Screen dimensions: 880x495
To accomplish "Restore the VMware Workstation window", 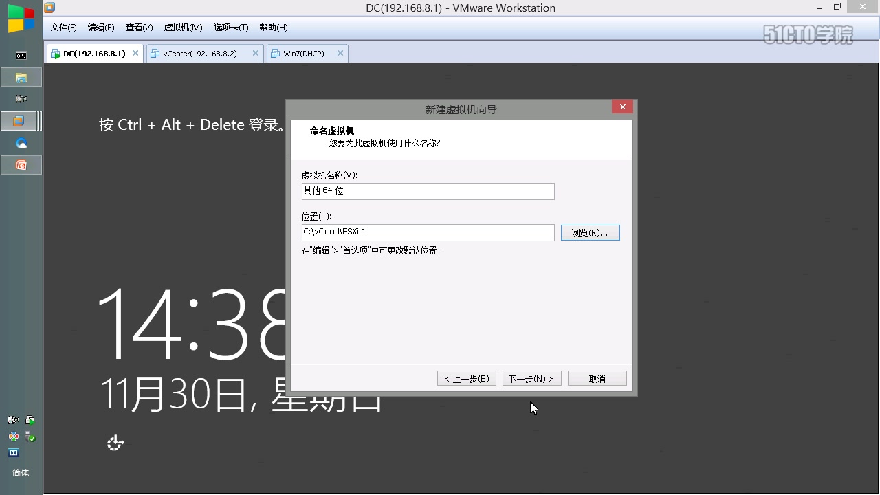I will [837, 7].
